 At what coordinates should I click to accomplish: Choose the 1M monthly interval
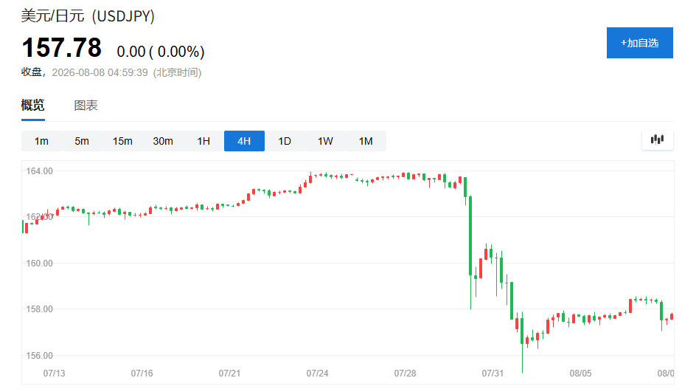pos(366,141)
